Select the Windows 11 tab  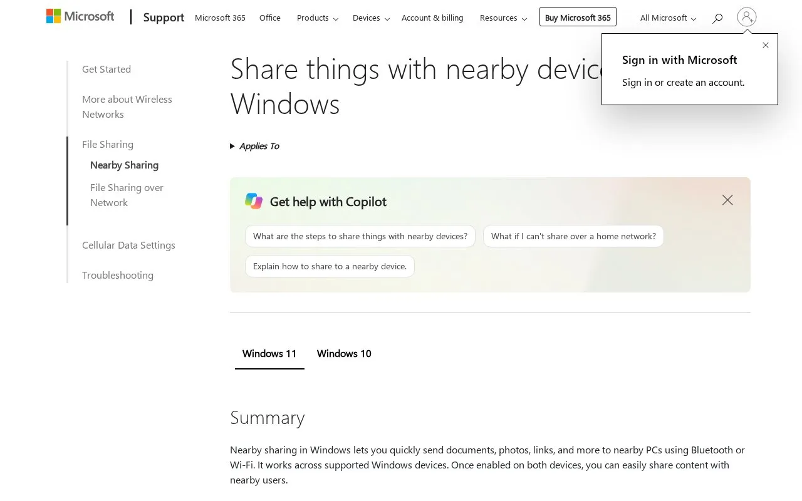(269, 354)
